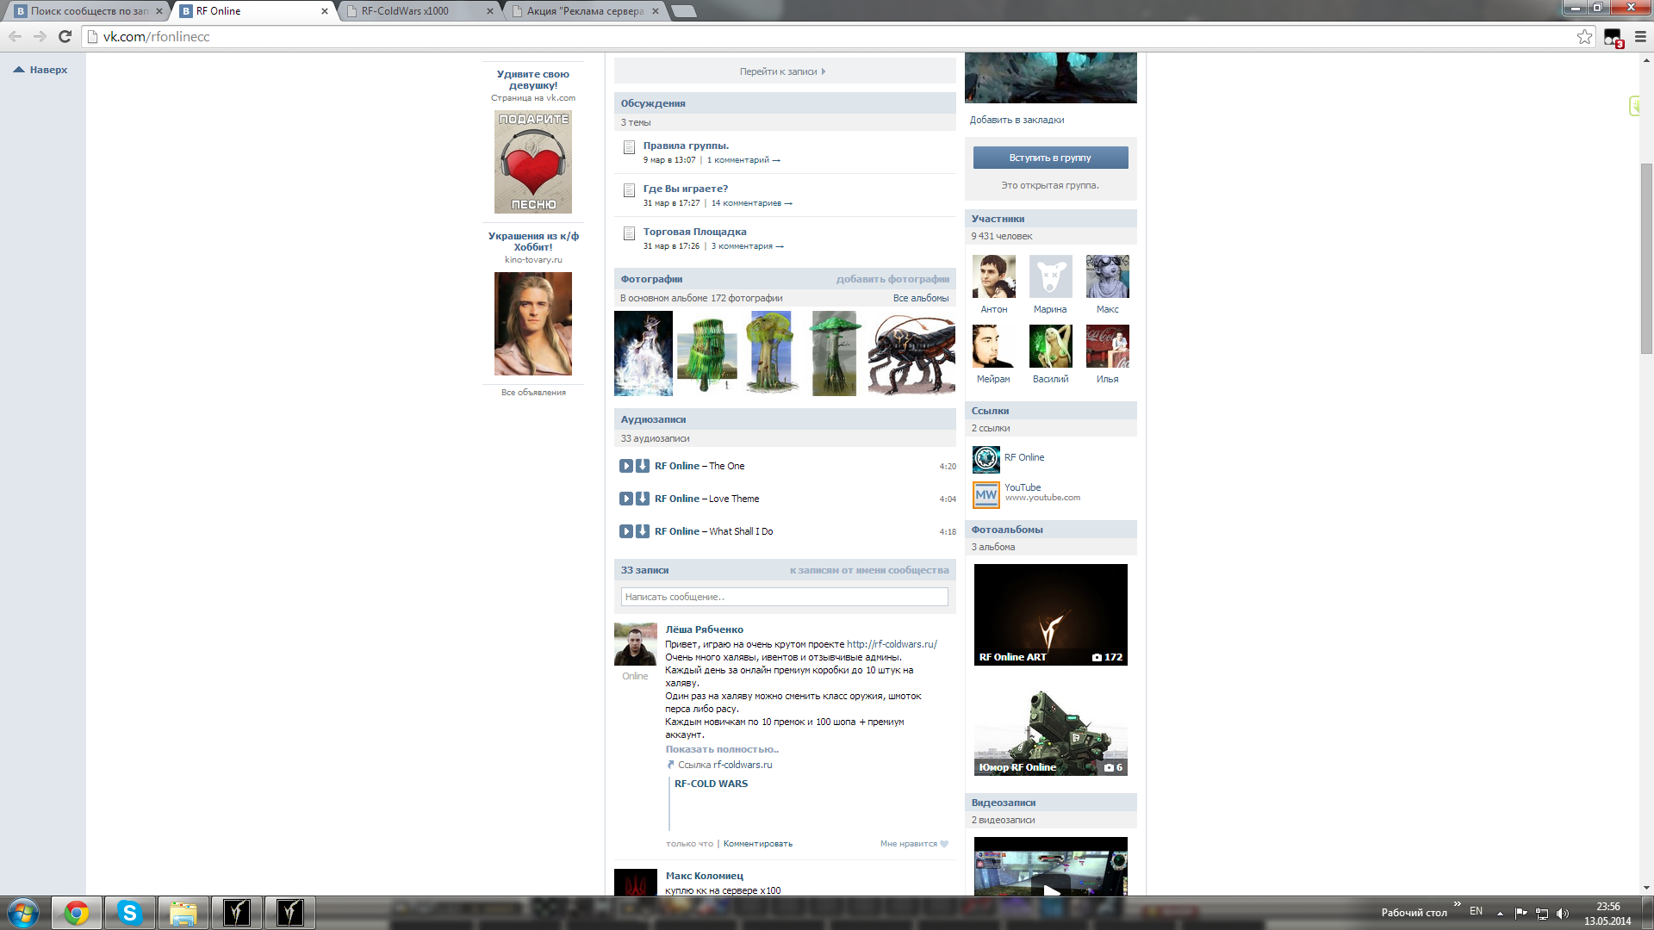Open the Windows Start button
Screen dimensions: 1654x930
23,913
